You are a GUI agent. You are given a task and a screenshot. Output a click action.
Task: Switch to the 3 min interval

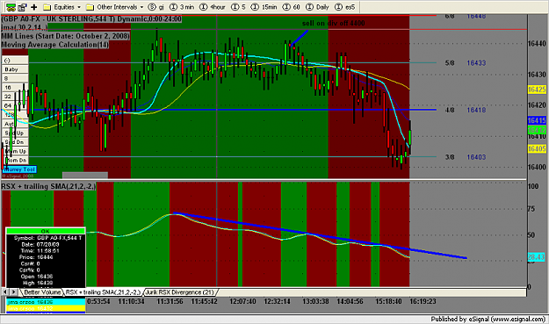[182, 7]
